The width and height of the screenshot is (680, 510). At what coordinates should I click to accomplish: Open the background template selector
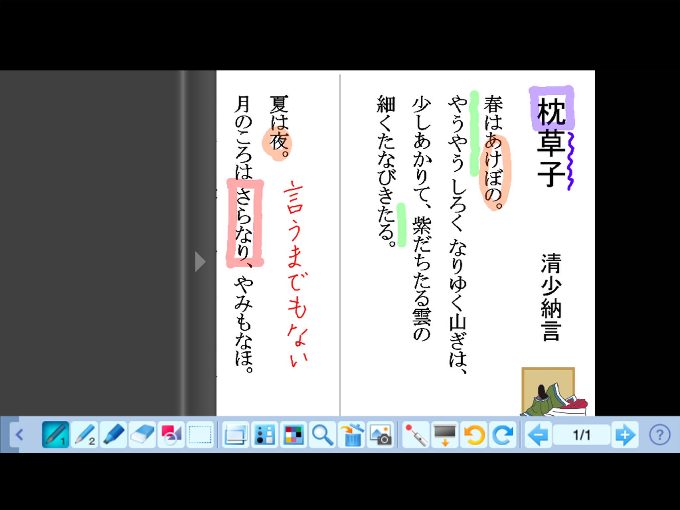[x=235, y=434]
